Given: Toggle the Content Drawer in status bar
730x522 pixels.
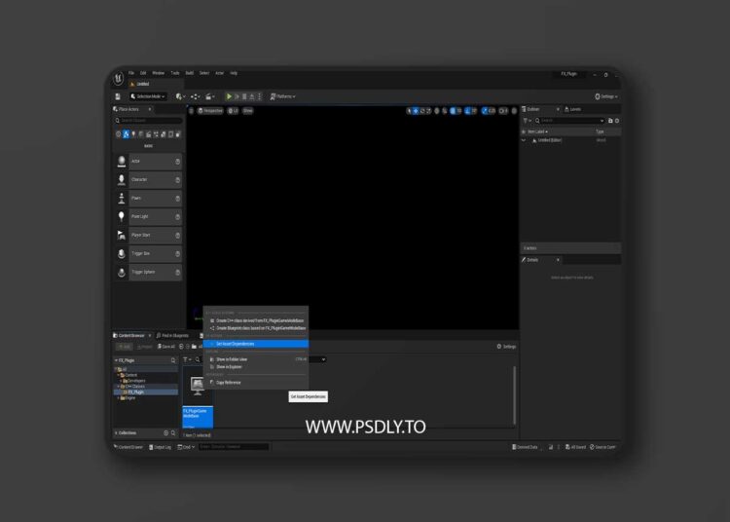Looking at the screenshot, I should pos(128,447).
